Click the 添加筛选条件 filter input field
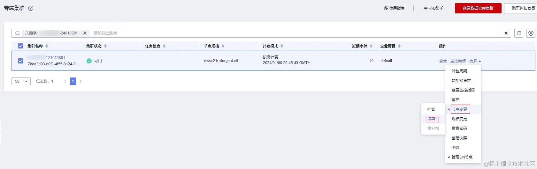 pos(105,33)
